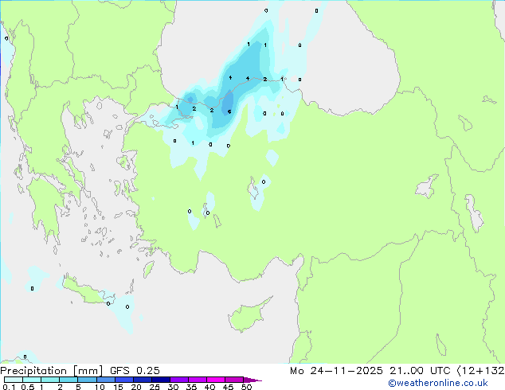Click the legend tick label "10"
This screenshot has height=390, width=505.
[100, 387]
